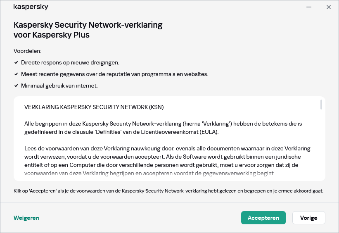Screen dimensions: 339x233
Task: Click checkmark beside 'Minimaal gebruik van internet'
Action: pos(16,86)
